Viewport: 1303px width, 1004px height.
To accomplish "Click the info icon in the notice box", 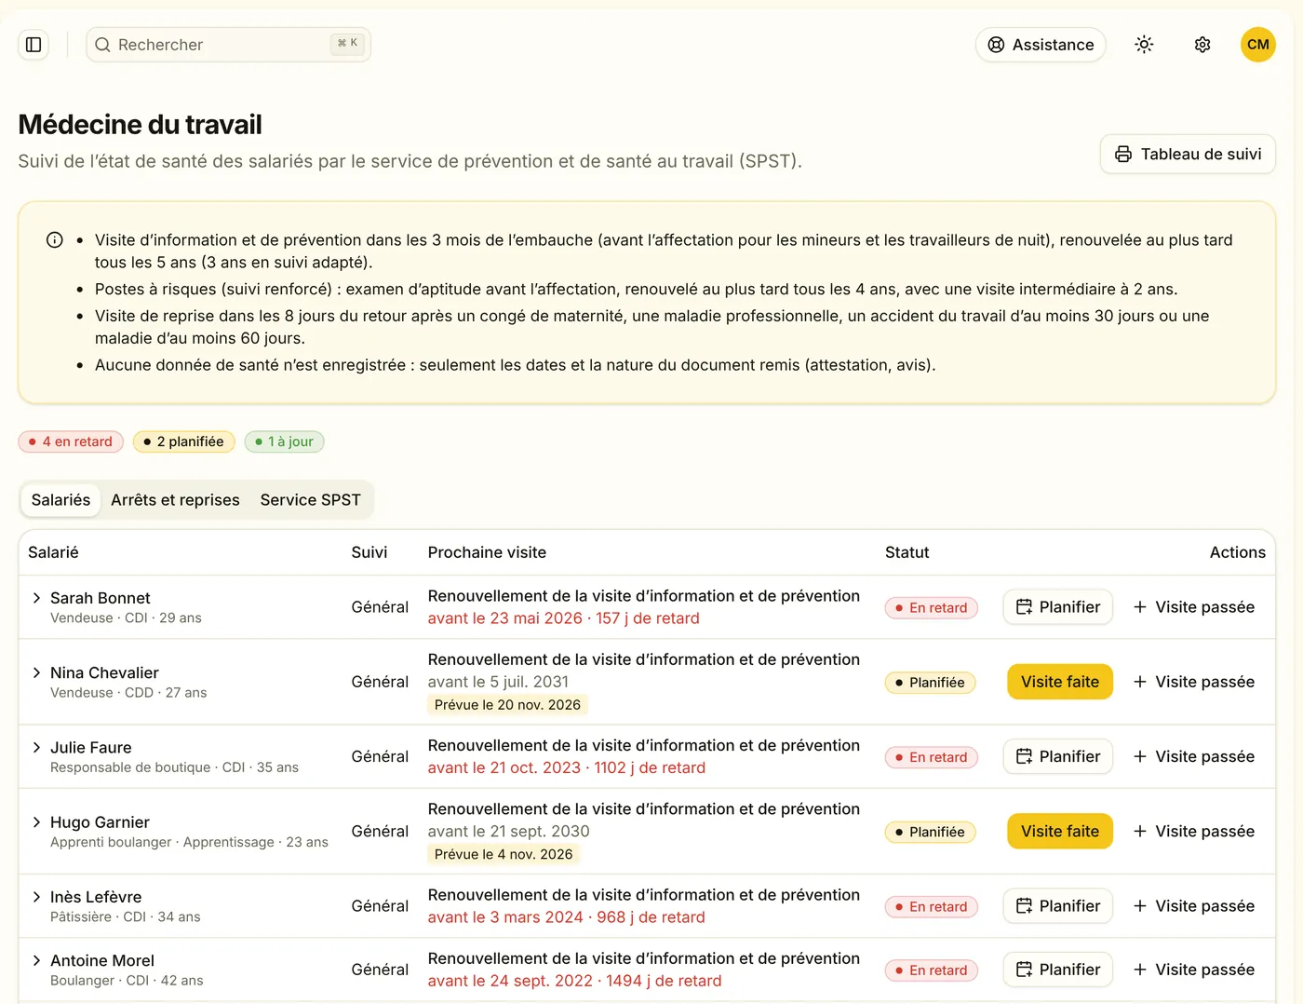I will click(x=55, y=240).
